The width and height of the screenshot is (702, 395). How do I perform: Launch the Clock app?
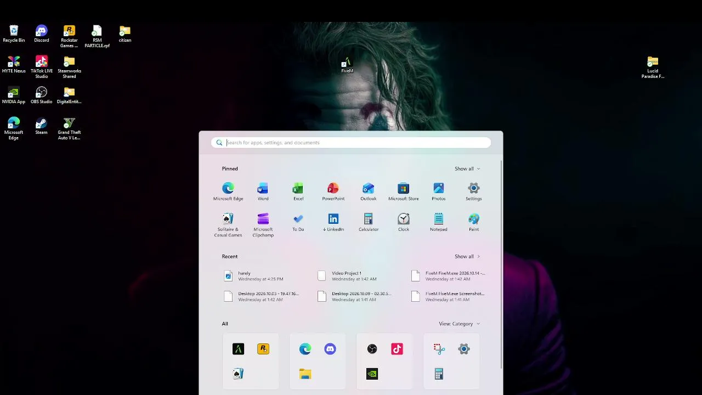(x=404, y=223)
